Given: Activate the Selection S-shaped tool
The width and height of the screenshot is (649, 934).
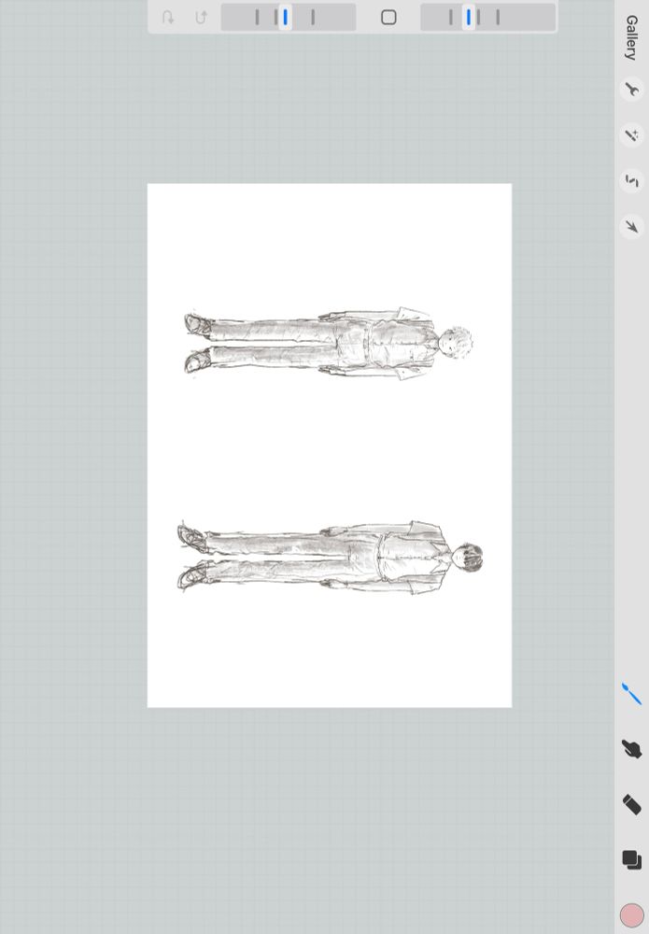Looking at the screenshot, I should click(631, 180).
